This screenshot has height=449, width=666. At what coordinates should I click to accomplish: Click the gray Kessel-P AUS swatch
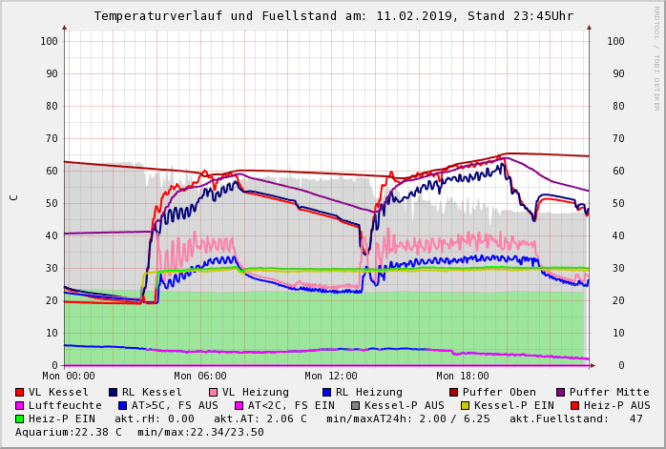click(355, 405)
